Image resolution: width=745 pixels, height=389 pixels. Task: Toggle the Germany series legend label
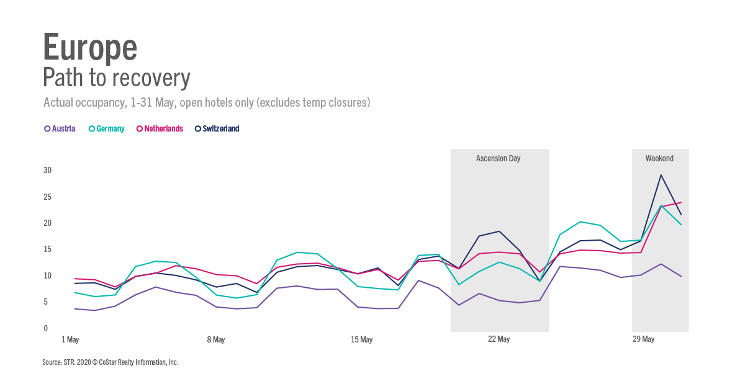111,129
